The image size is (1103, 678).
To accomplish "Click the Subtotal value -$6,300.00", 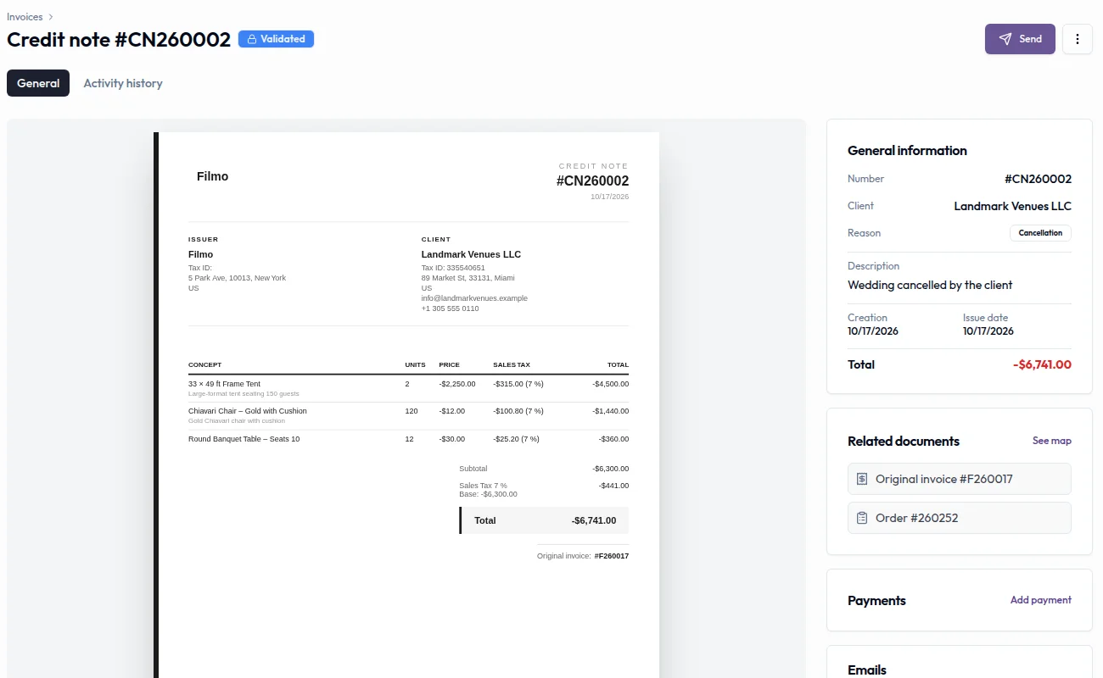I will 611,469.
